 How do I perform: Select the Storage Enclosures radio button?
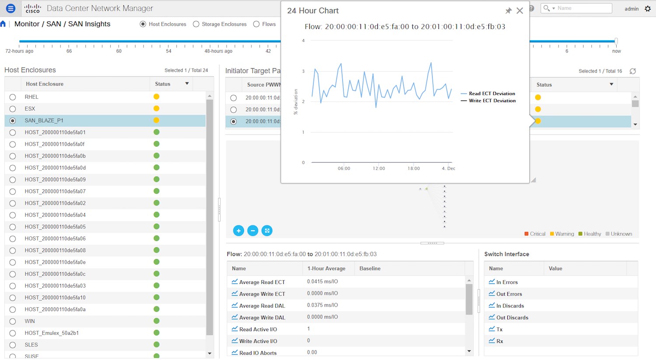(196, 24)
